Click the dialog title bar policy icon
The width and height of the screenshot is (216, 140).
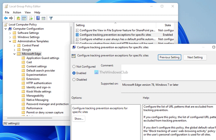(74, 47)
